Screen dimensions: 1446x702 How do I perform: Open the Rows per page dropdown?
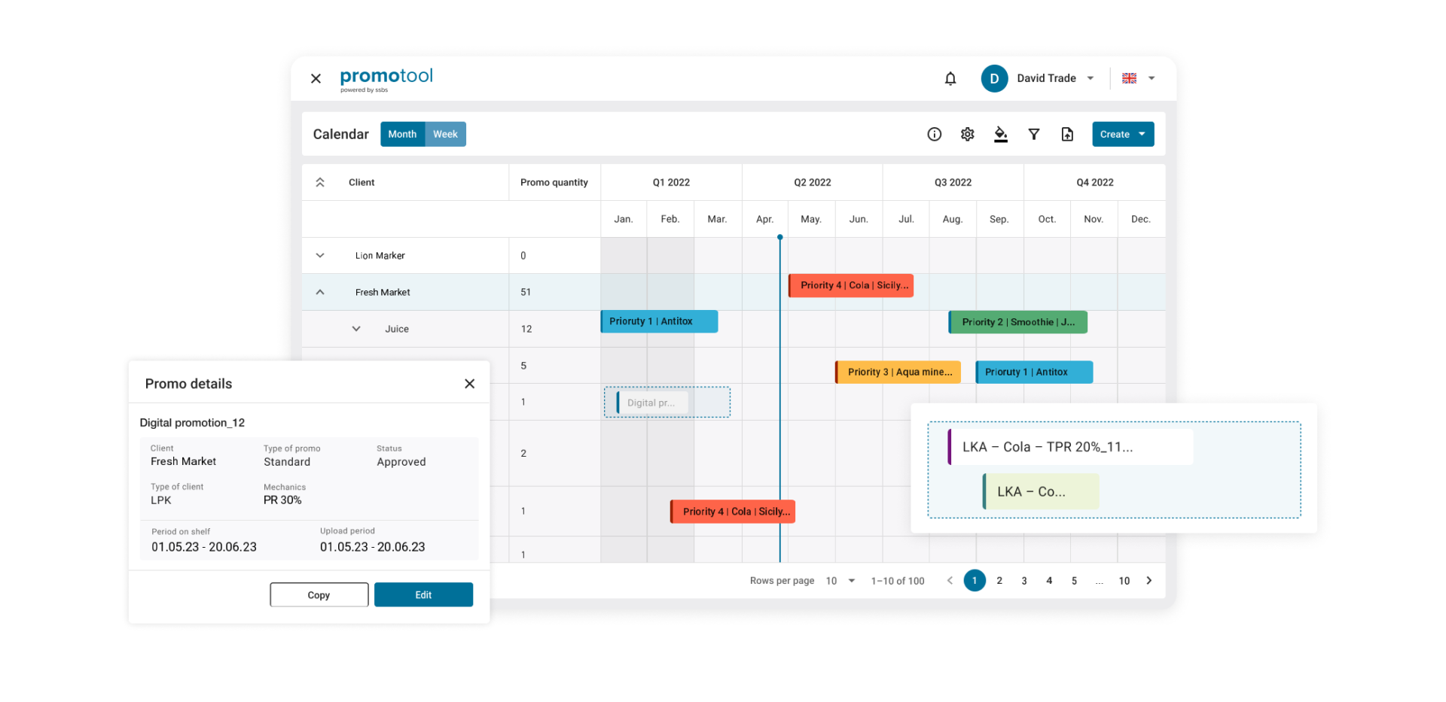(840, 581)
